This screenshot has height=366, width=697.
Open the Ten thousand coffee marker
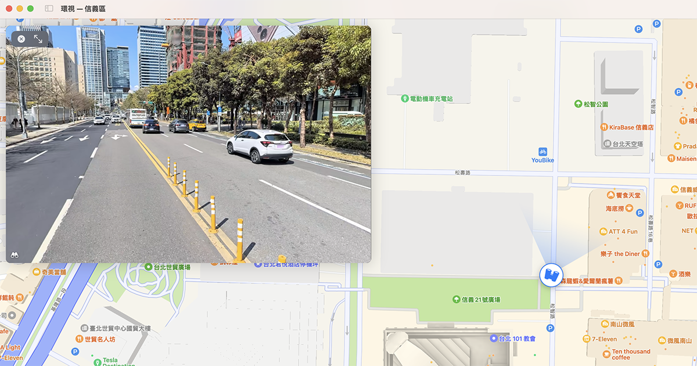[x=606, y=353]
